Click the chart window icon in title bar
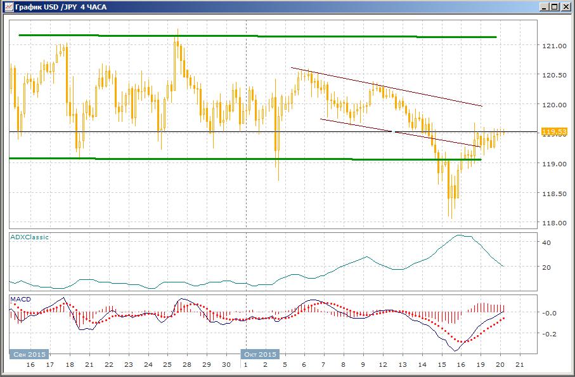 pyautogui.click(x=8, y=6)
